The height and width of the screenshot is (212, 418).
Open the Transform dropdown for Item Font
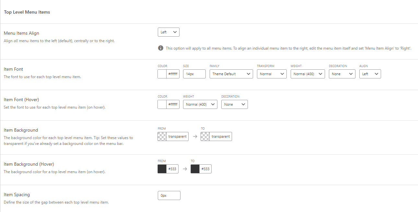(272, 74)
